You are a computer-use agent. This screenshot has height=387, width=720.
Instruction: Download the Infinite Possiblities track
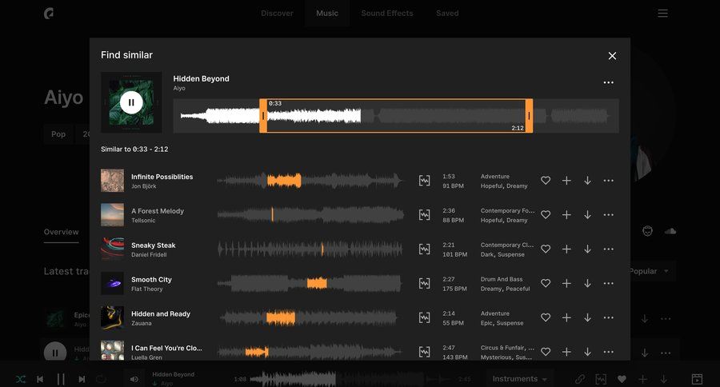point(587,181)
